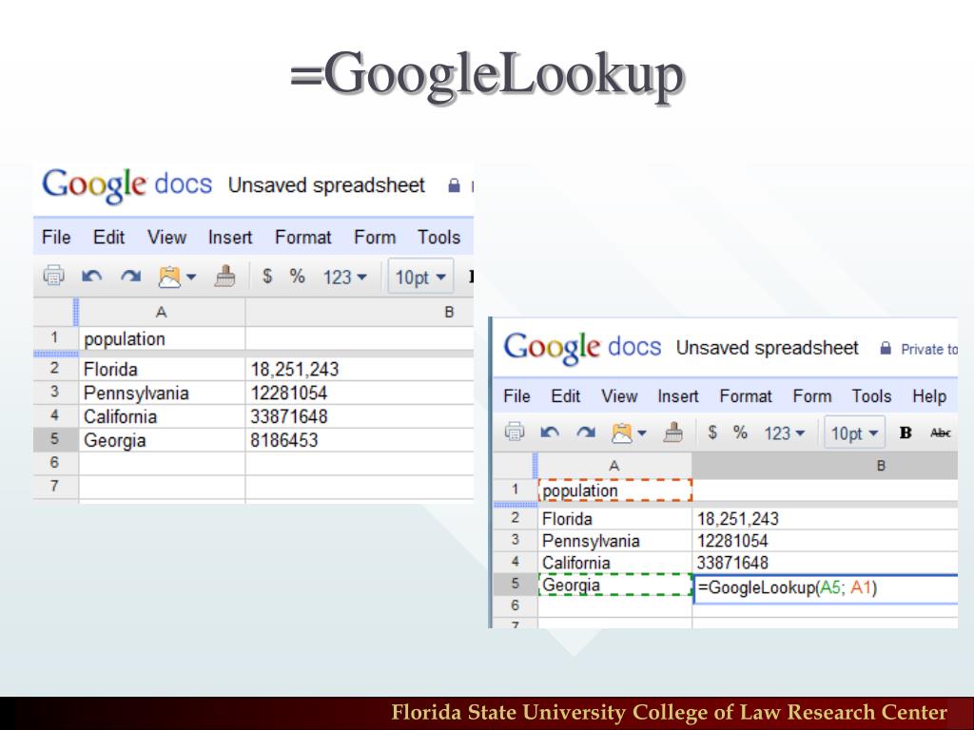This screenshot has height=730, width=974.
Task: Open the Format menu in left spreadsheet
Action: coord(303,237)
